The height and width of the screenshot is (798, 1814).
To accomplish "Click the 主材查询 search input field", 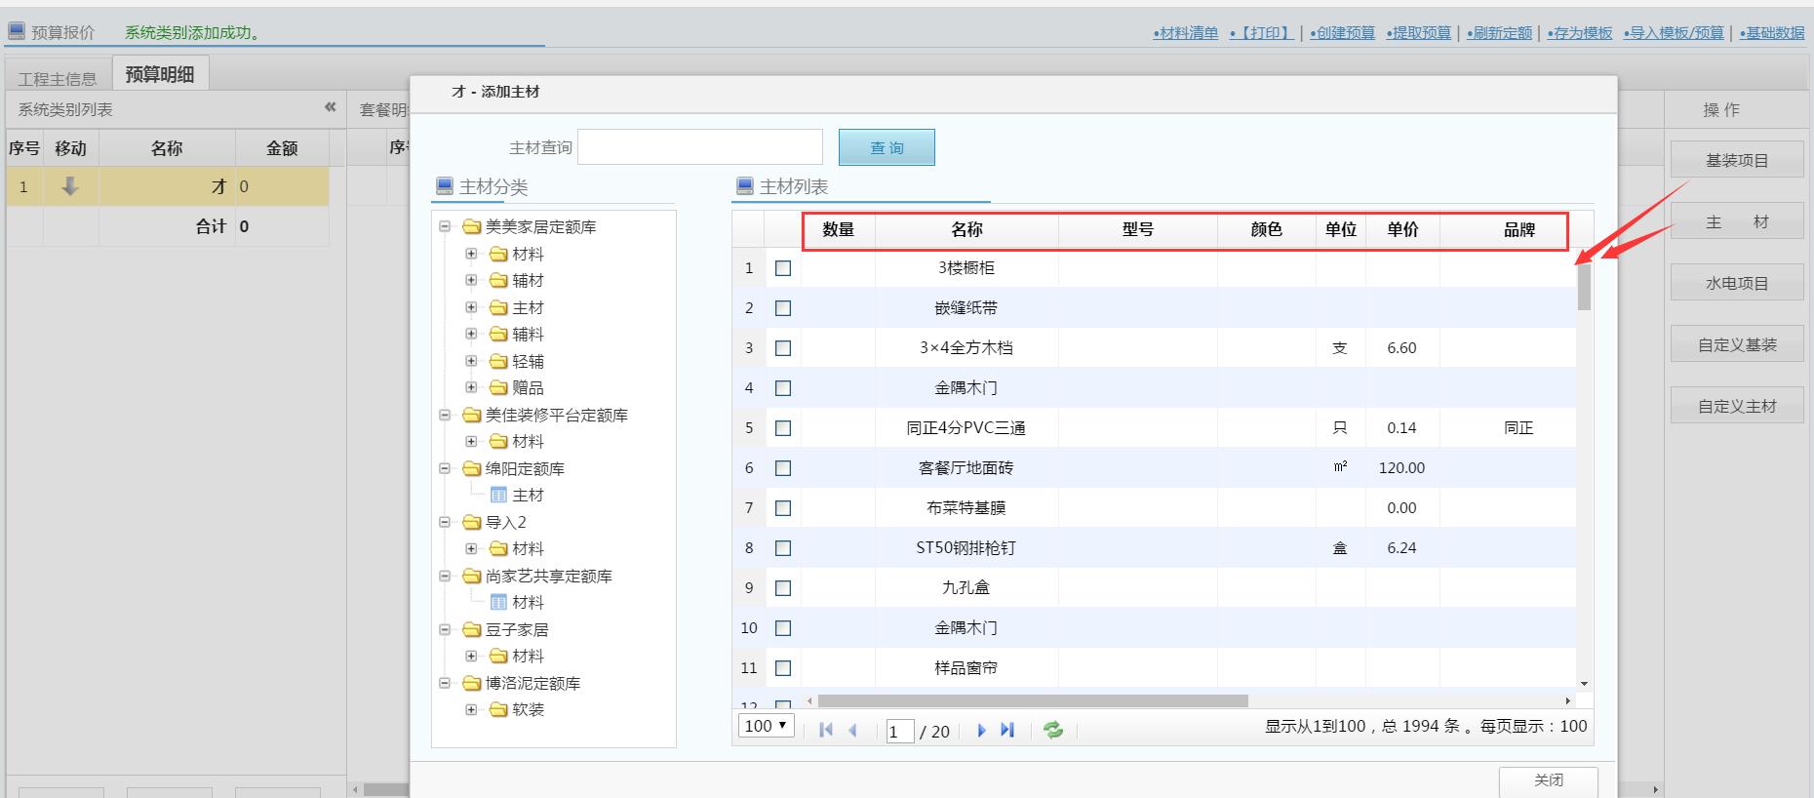I will pyautogui.click(x=700, y=147).
